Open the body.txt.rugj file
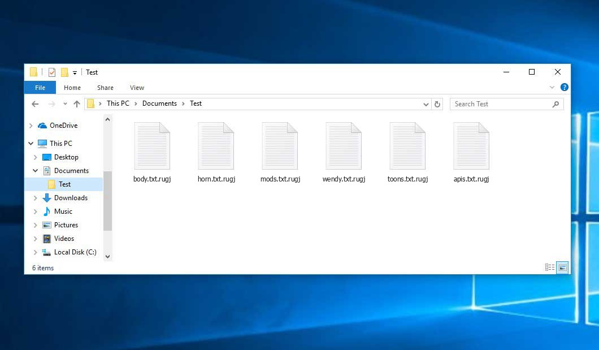Image resolution: width=599 pixels, height=350 pixels. (x=152, y=145)
